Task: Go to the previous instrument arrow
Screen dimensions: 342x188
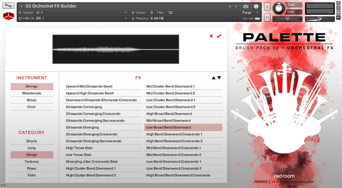Action: (x=230, y=7)
